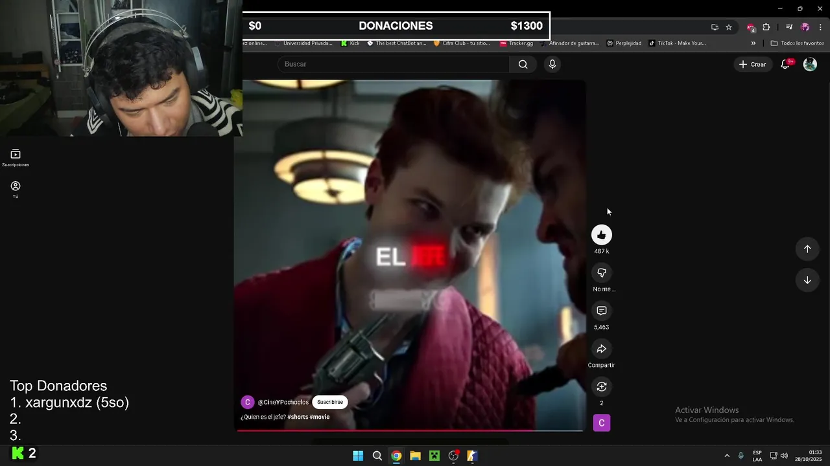The height and width of the screenshot is (466, 830).
Task: Open the Suscripciones sidebar item
Action: (16, 158)
